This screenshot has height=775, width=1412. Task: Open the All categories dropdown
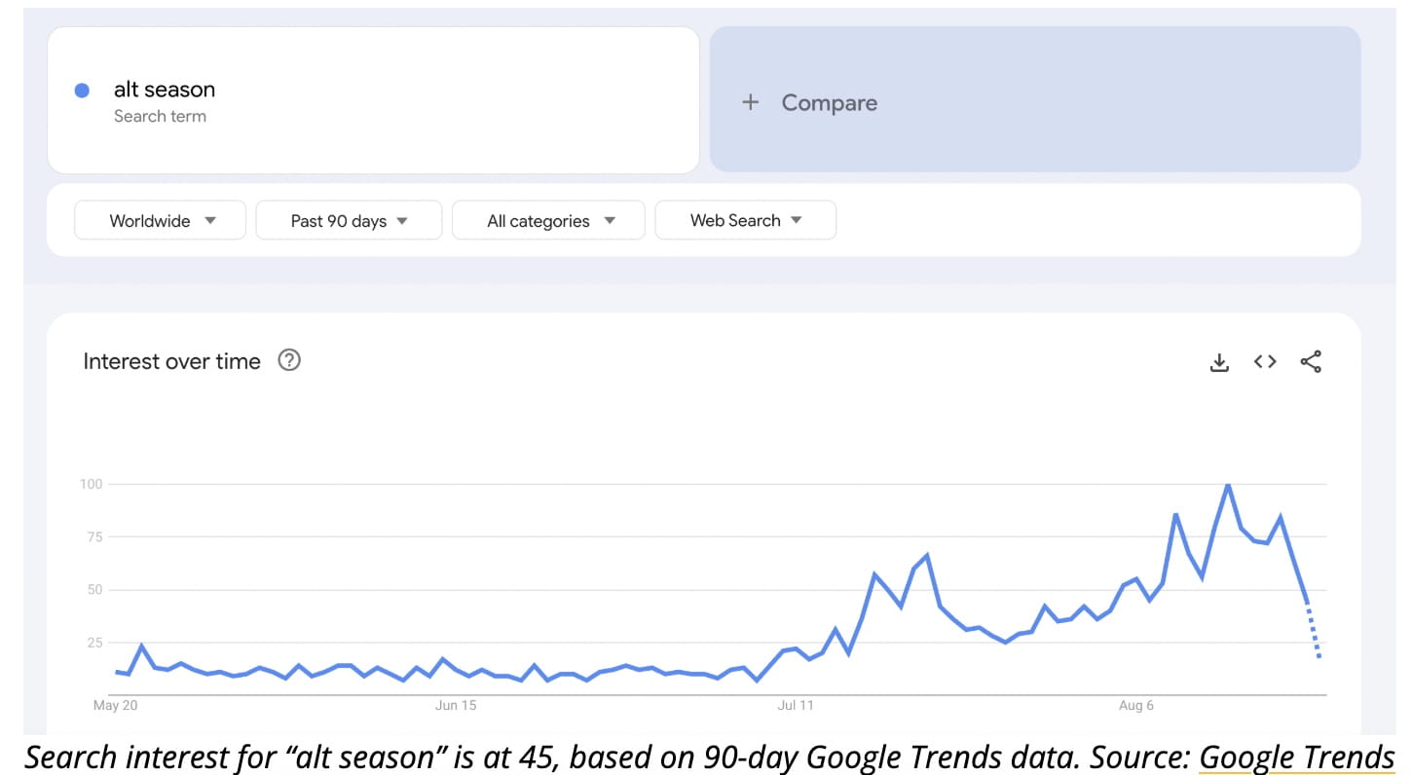click(547, 220)
